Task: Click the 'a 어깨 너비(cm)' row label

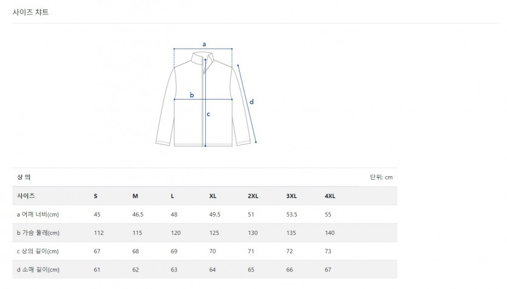Action: click(x=38, y=214)
